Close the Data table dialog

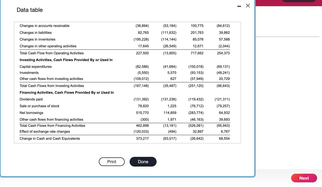coord(248,5)
